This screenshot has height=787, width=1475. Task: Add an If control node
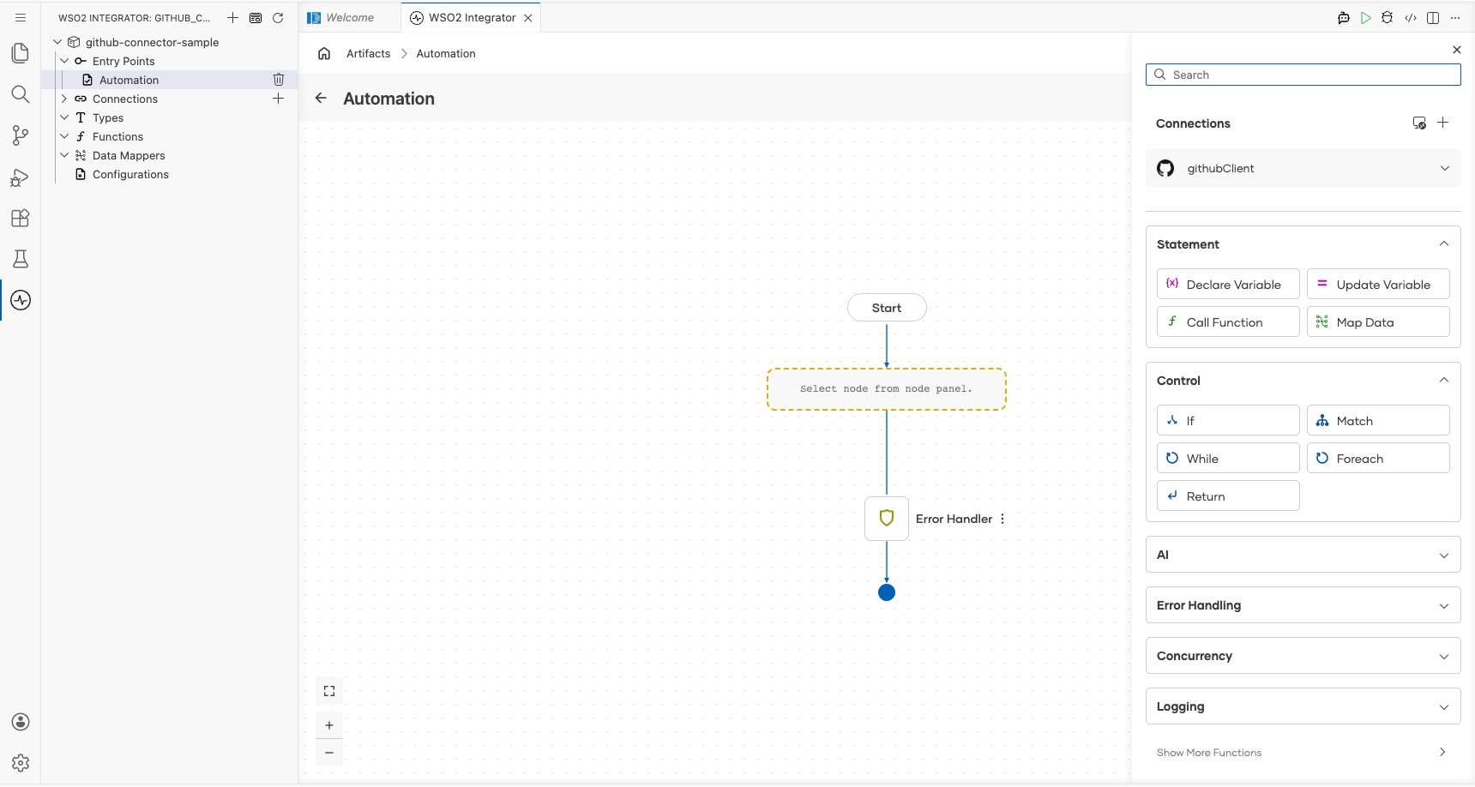tap(1228, 420)
